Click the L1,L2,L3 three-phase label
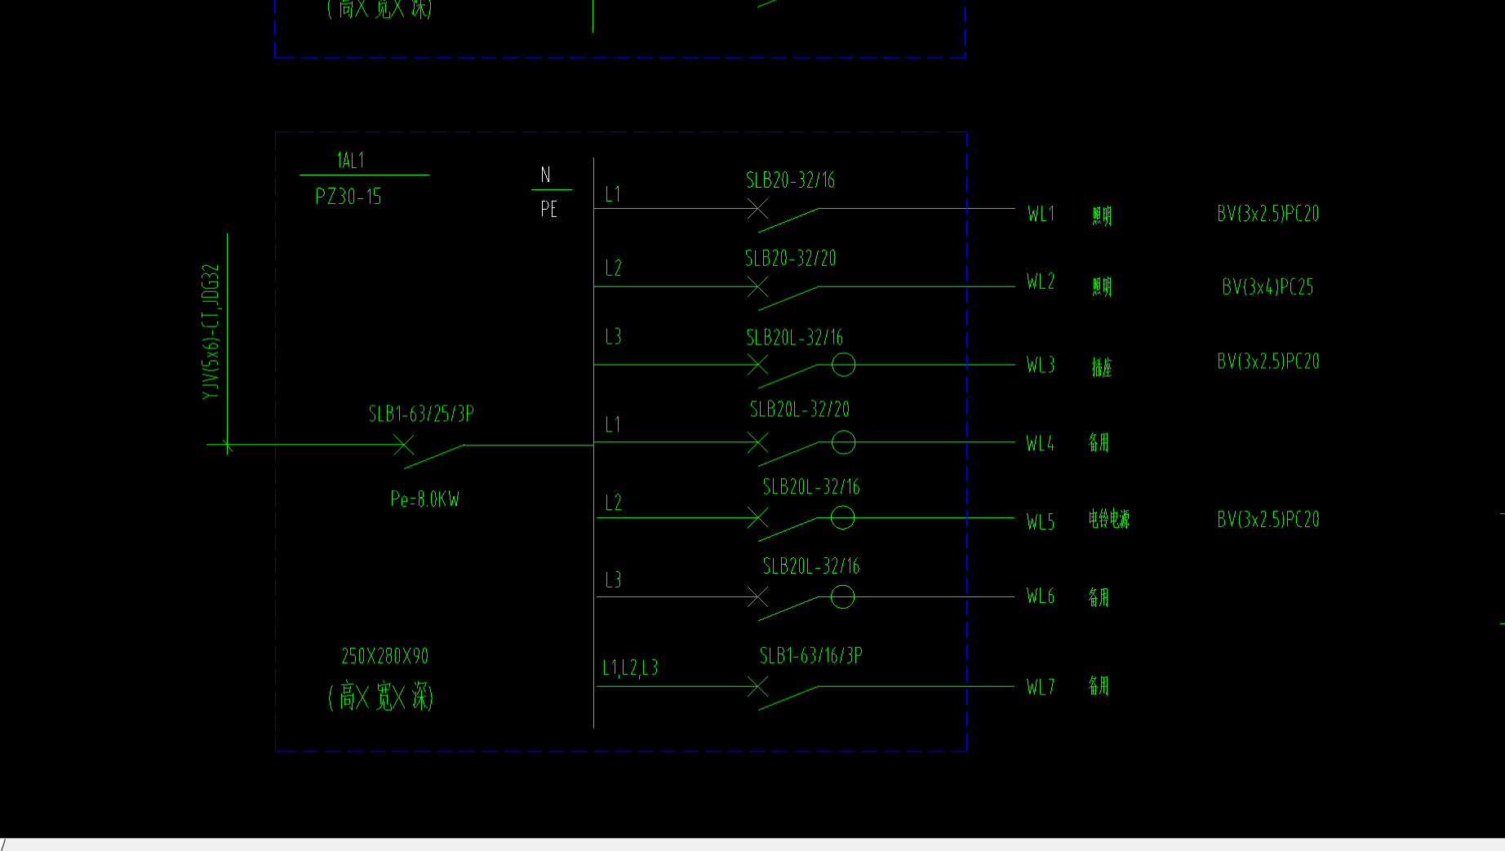Viewport: 1505px width, 851px height. coord(630,668)
